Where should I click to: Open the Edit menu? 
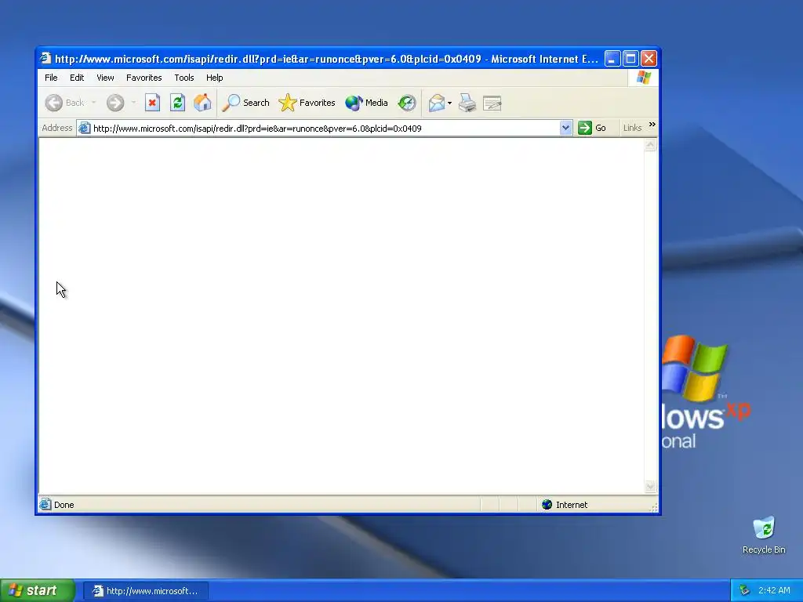(77, 78)
